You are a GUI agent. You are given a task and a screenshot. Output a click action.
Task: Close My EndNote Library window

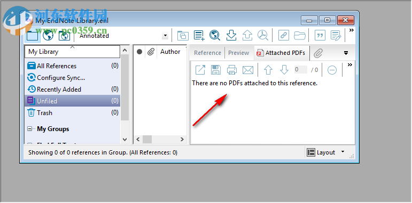(x=346, y=20)
